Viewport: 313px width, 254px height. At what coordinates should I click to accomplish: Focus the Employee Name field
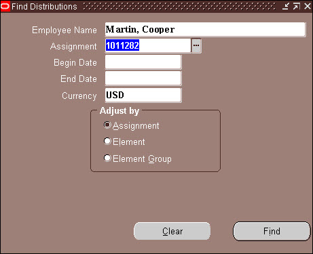[x=205, y=29]
